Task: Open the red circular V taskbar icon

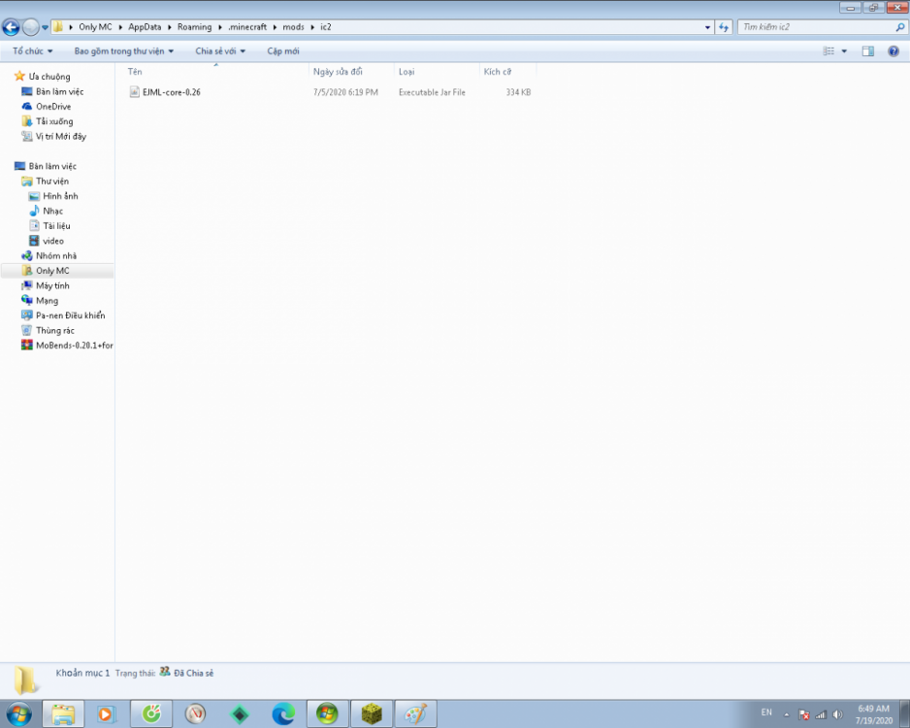Action: click(195, 714)
